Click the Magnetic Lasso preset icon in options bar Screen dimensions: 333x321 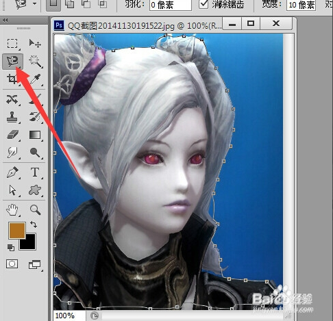pyautogui.click(x=21, y=4)
